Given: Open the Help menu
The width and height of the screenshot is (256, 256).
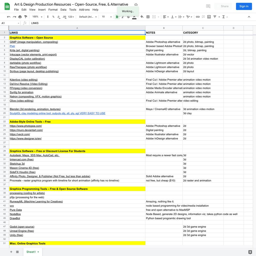Looking at the screenshot, I should (95, 10).
